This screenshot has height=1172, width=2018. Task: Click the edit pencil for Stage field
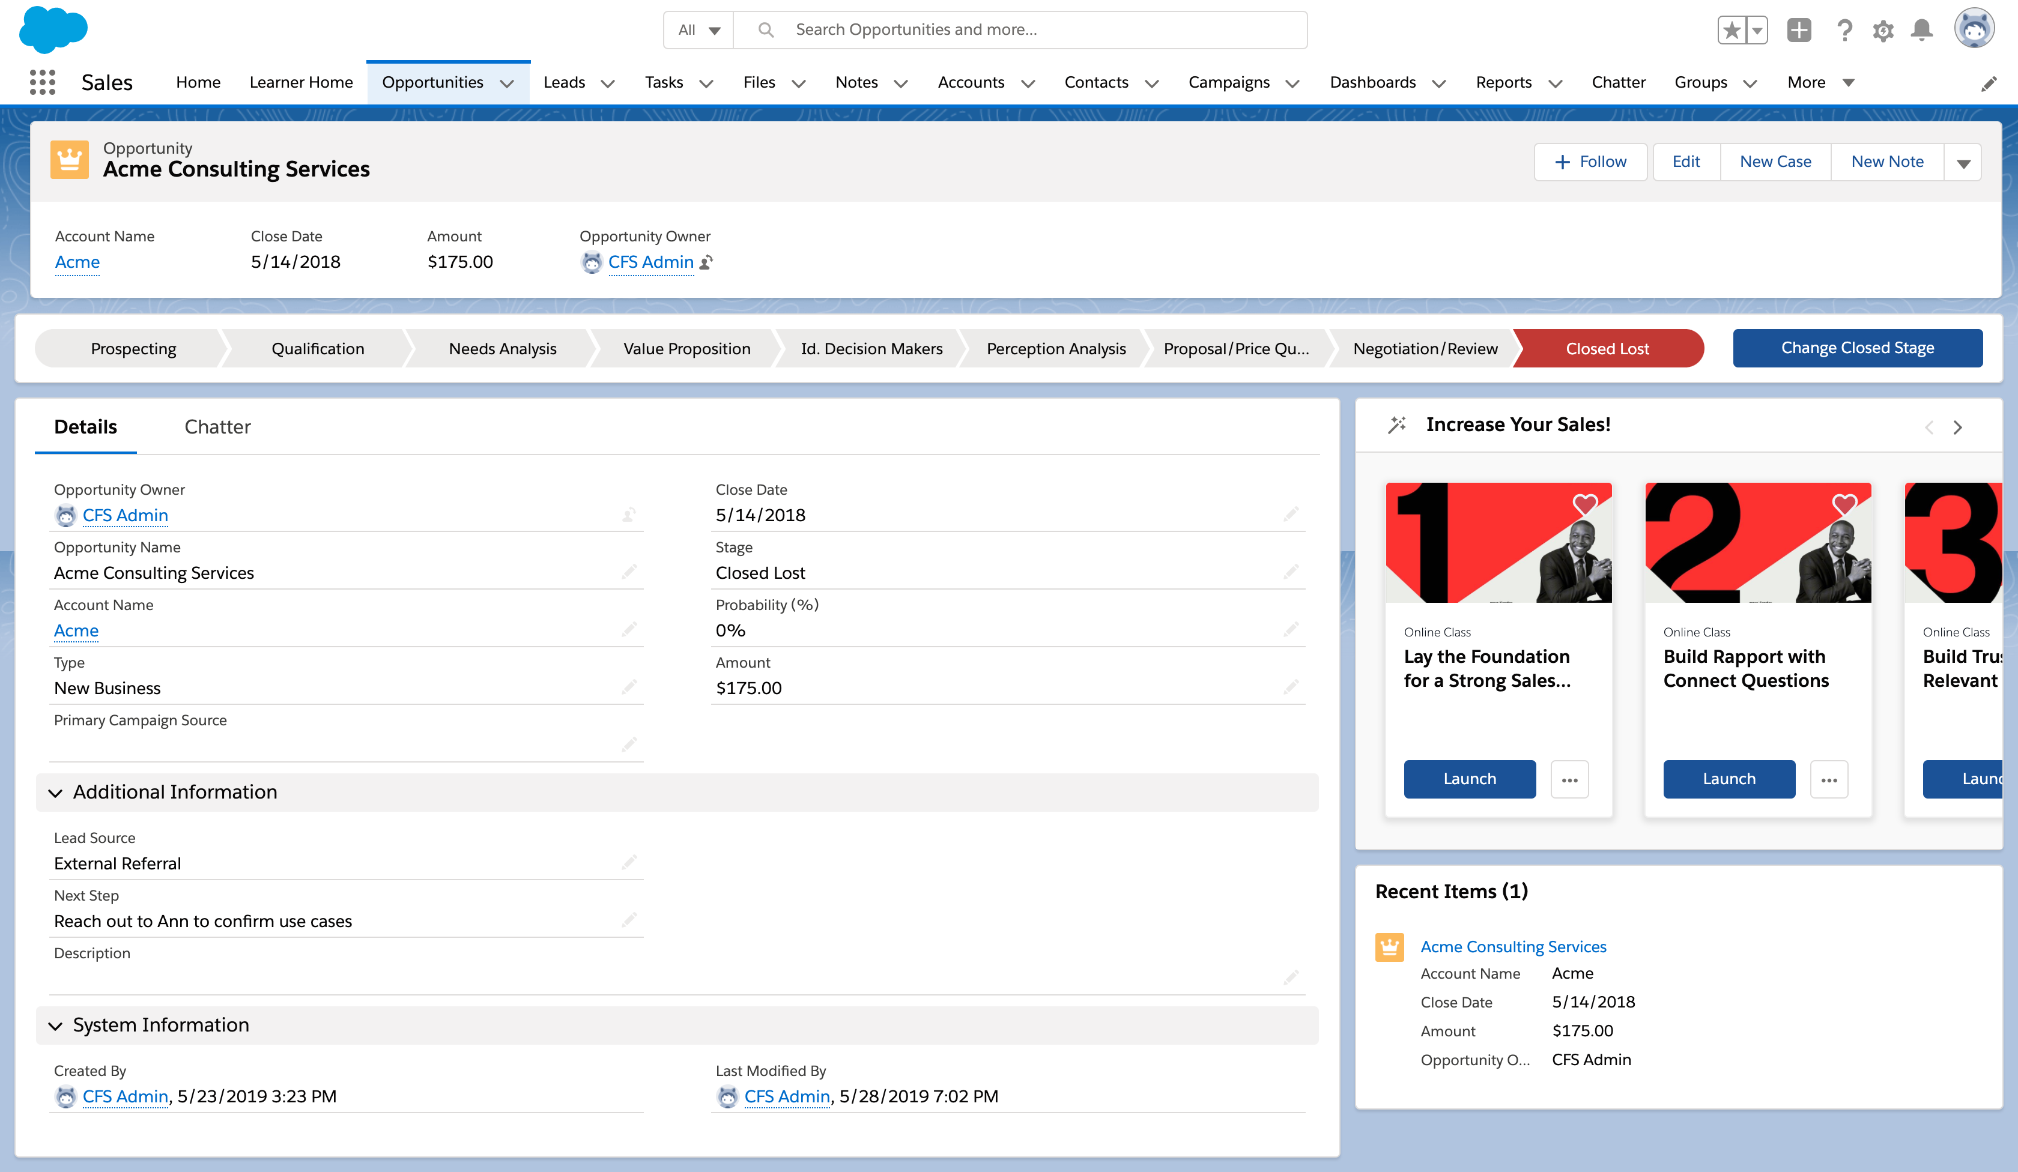tap(1290, 572)
